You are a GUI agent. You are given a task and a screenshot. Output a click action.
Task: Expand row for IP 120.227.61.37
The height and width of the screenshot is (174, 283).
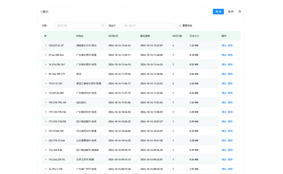coord(46,46)
